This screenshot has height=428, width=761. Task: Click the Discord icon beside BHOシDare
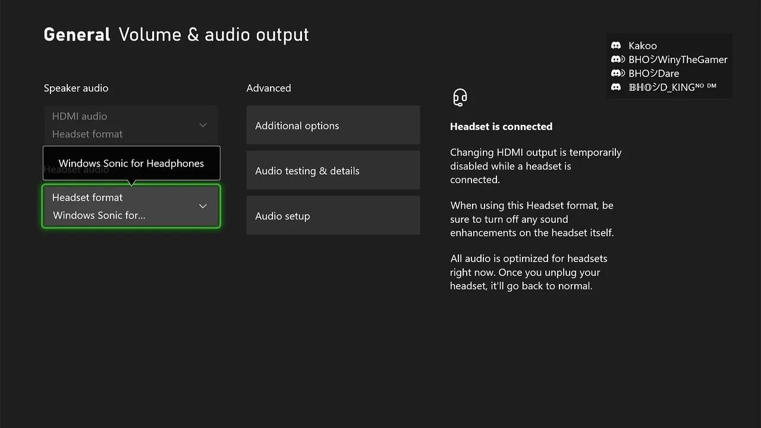tap(618, 74)
